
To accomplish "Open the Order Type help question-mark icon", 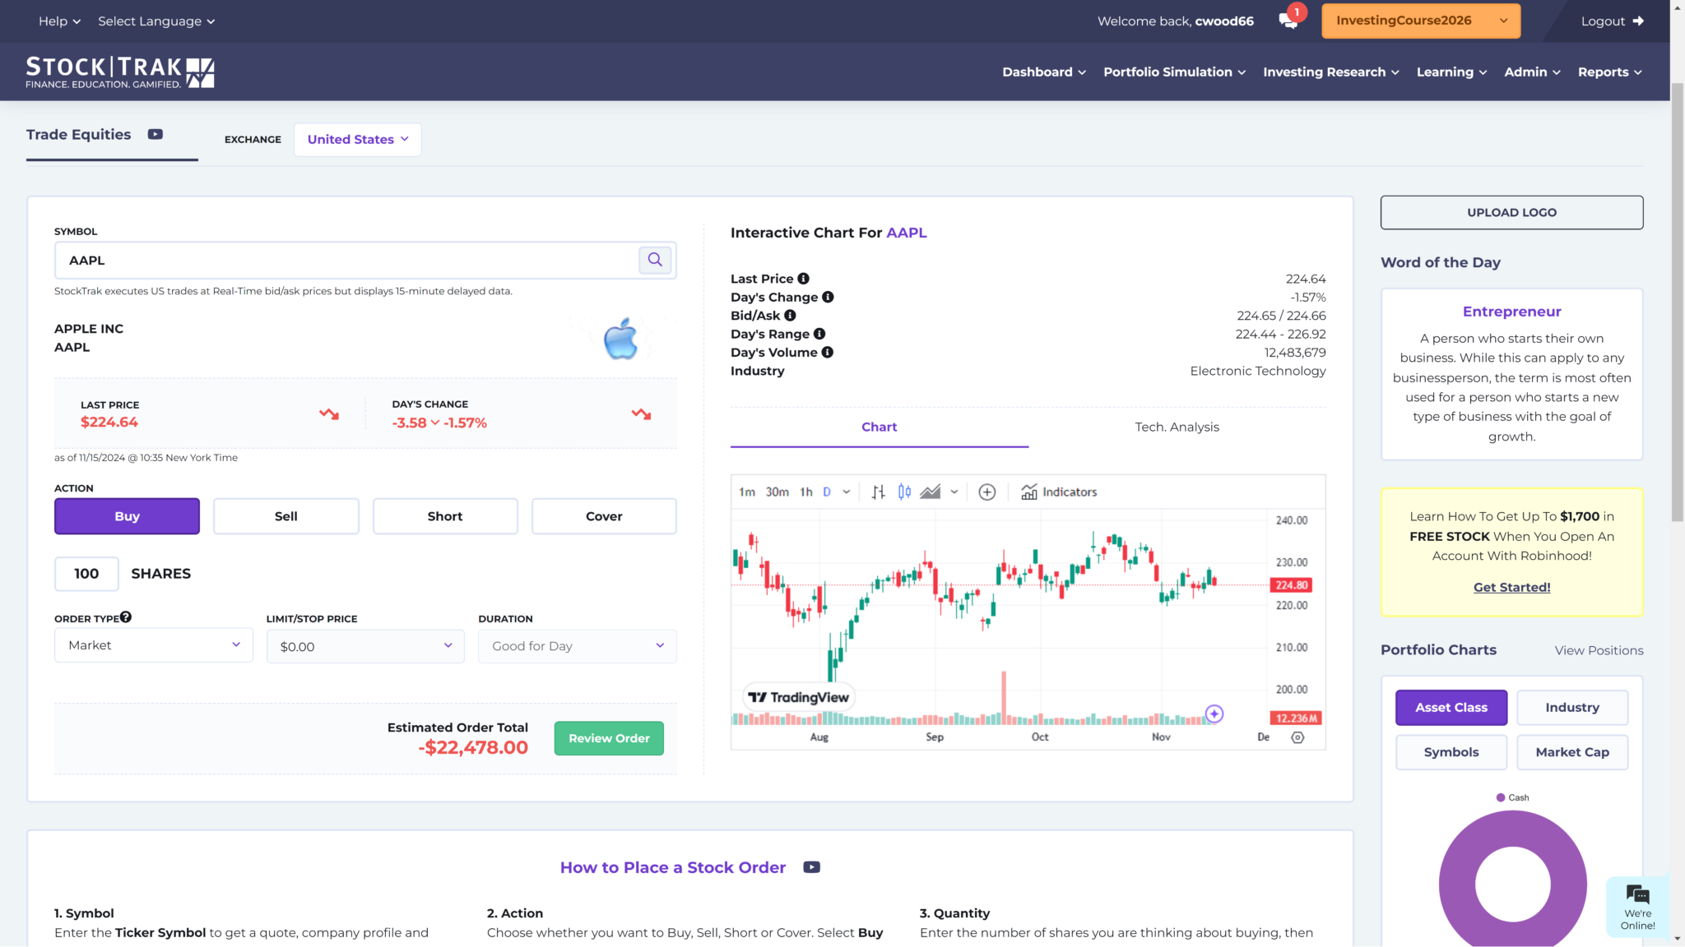I will [x=125, y=616].
